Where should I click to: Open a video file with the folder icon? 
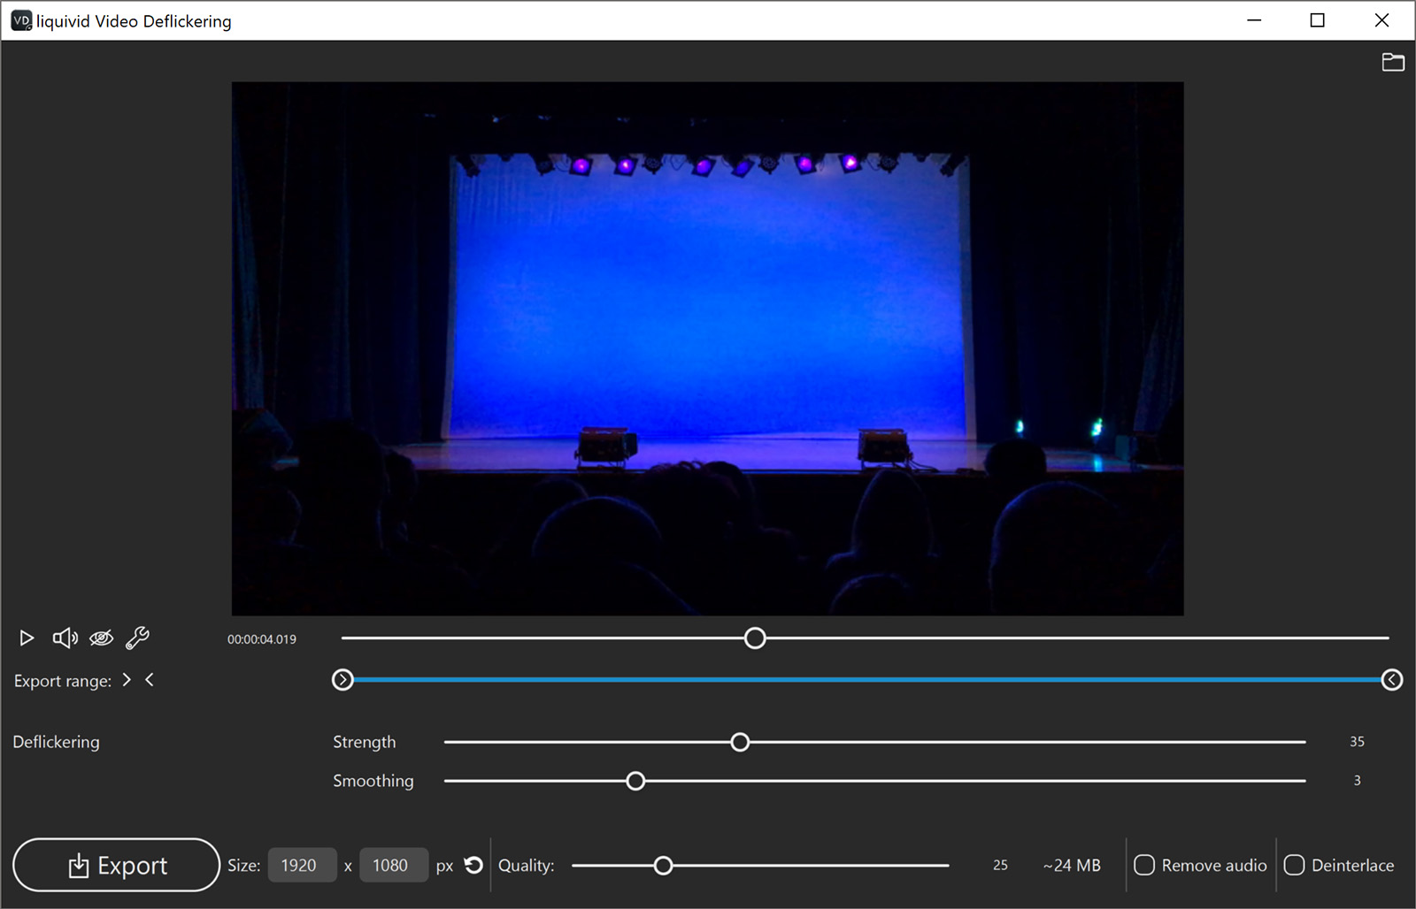coord(1393,62)
